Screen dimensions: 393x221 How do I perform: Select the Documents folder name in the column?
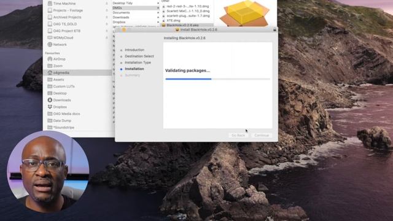(121, 12)
